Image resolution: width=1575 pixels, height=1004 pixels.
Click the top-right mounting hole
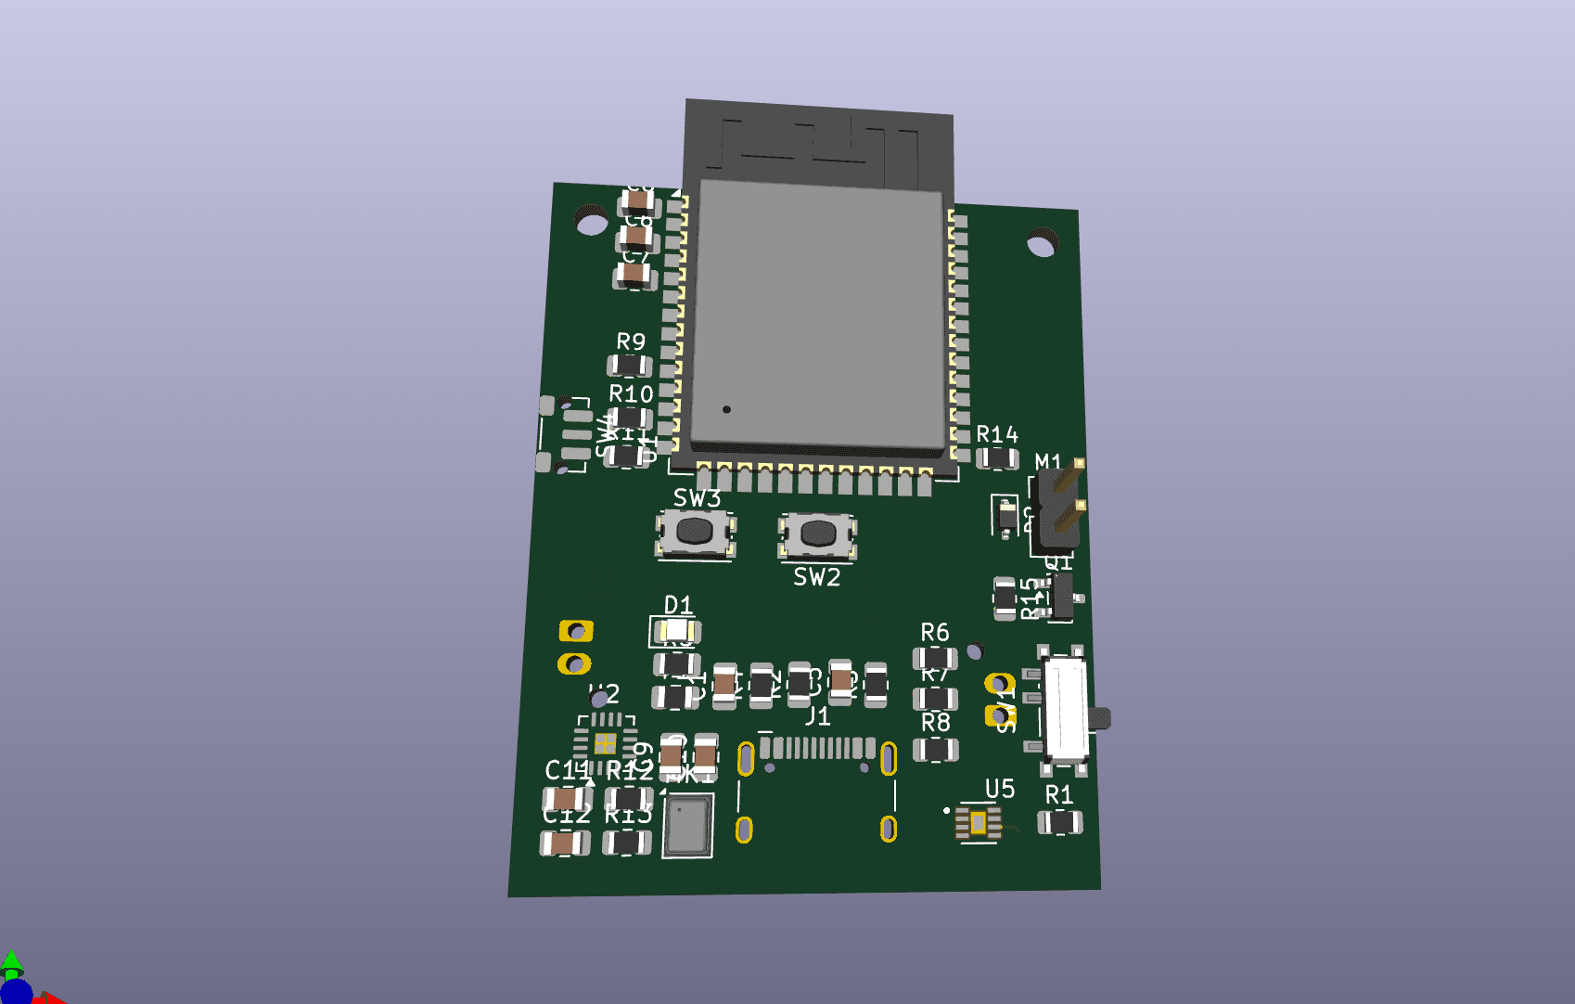1041,243
